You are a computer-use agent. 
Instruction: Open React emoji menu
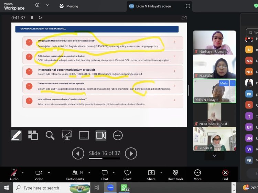coord(127,175)
